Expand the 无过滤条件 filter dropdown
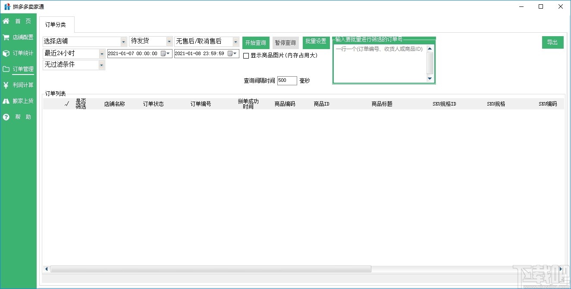 click(102, 65)
